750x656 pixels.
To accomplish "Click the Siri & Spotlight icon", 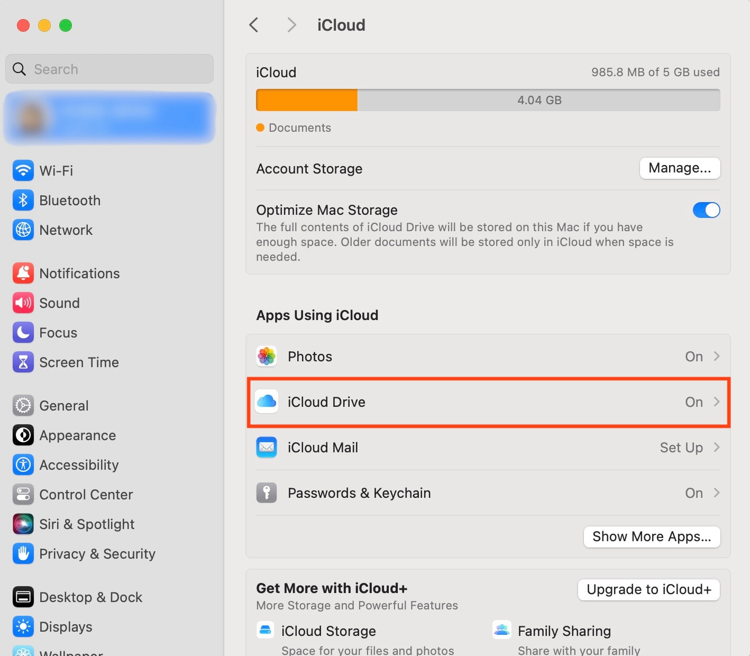I will [23, 524].
